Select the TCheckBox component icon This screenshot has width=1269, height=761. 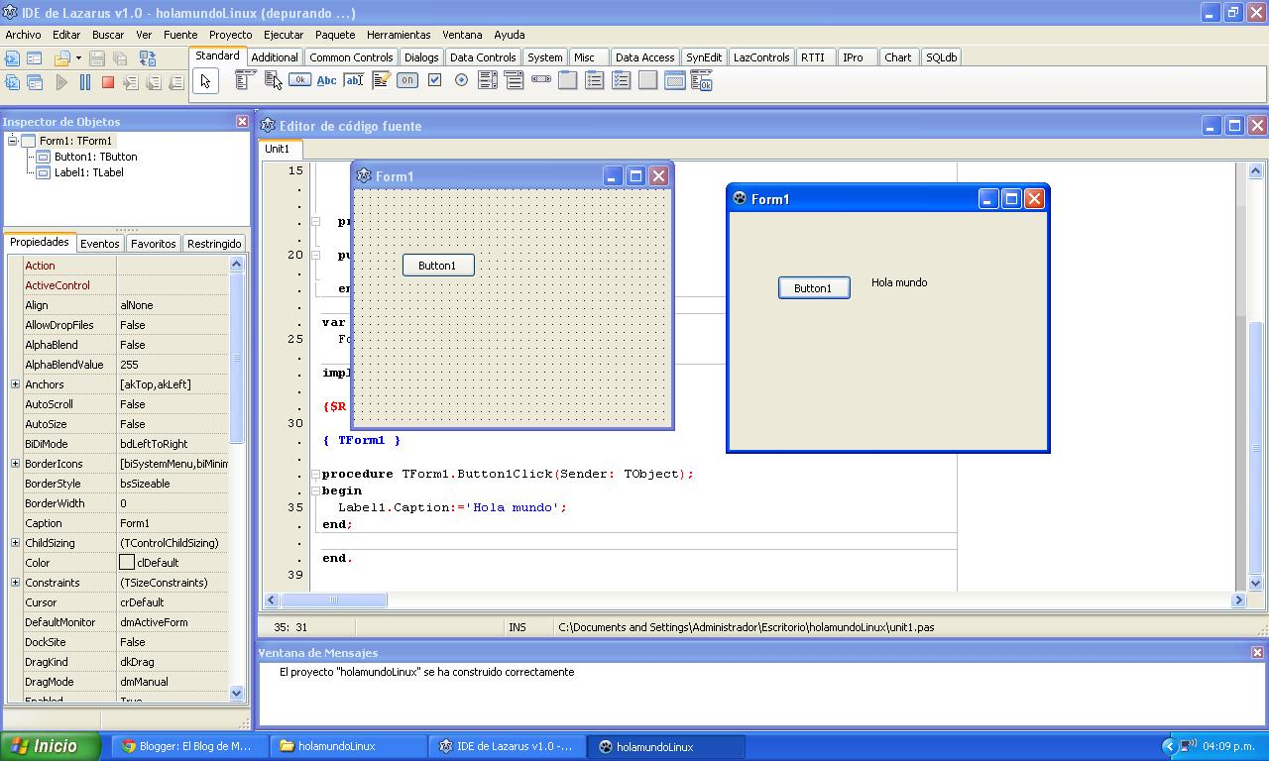click(434, 80)
